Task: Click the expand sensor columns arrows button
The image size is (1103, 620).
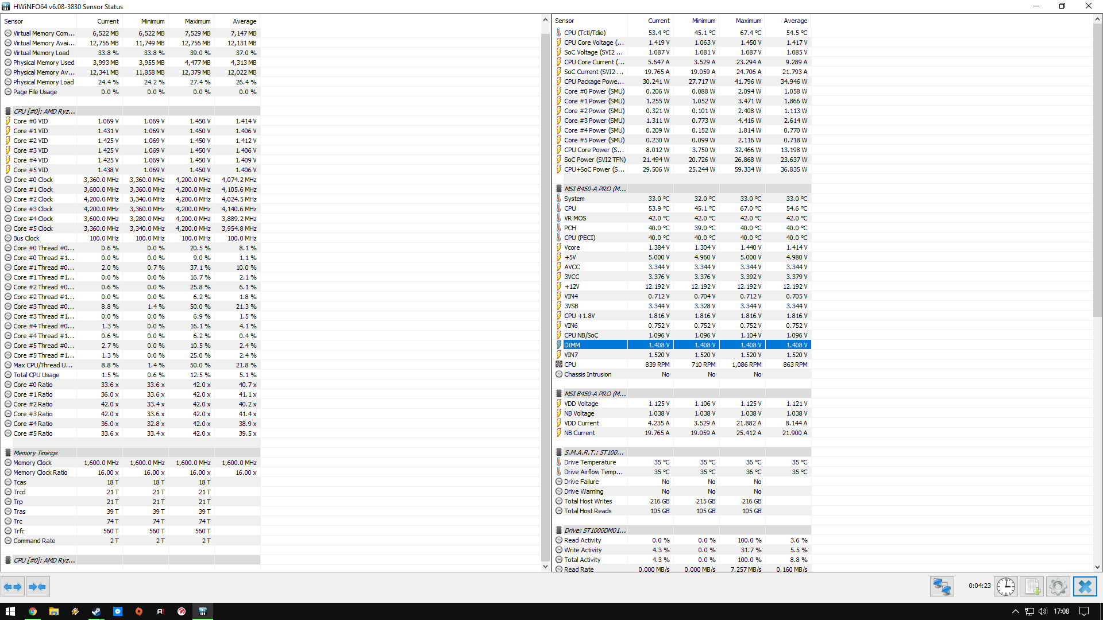Action: click(13, 587)
